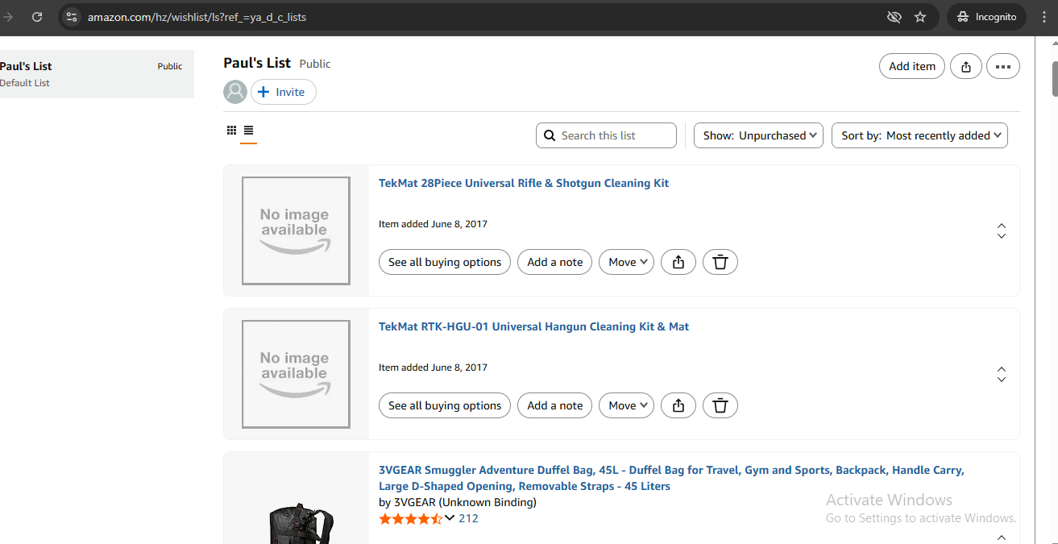The image size is (1058, 544).
Task: Reload the page with the browser refresh icon
Action: pyautogui.click(x=37, y=17)
